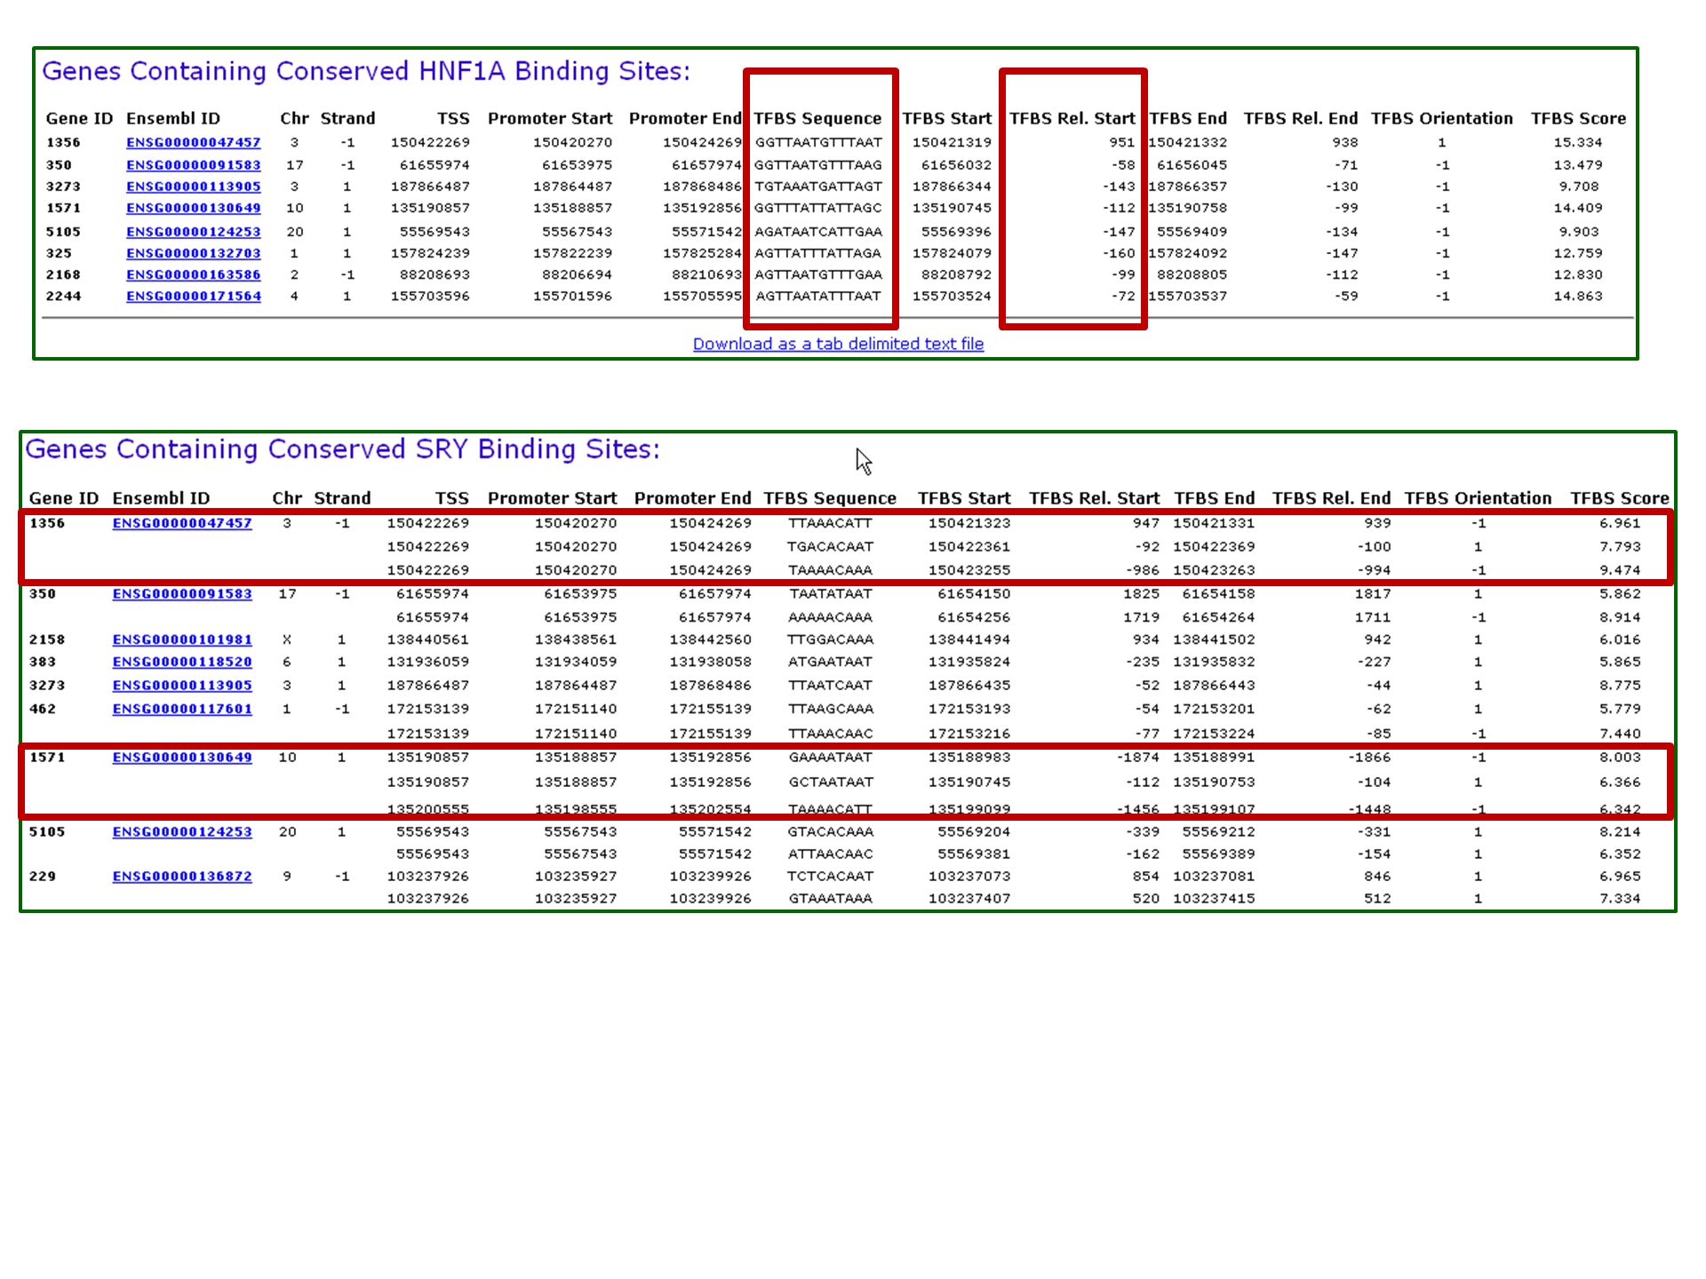
Task: Select TFBS score 15.334
Action: 1578,142
